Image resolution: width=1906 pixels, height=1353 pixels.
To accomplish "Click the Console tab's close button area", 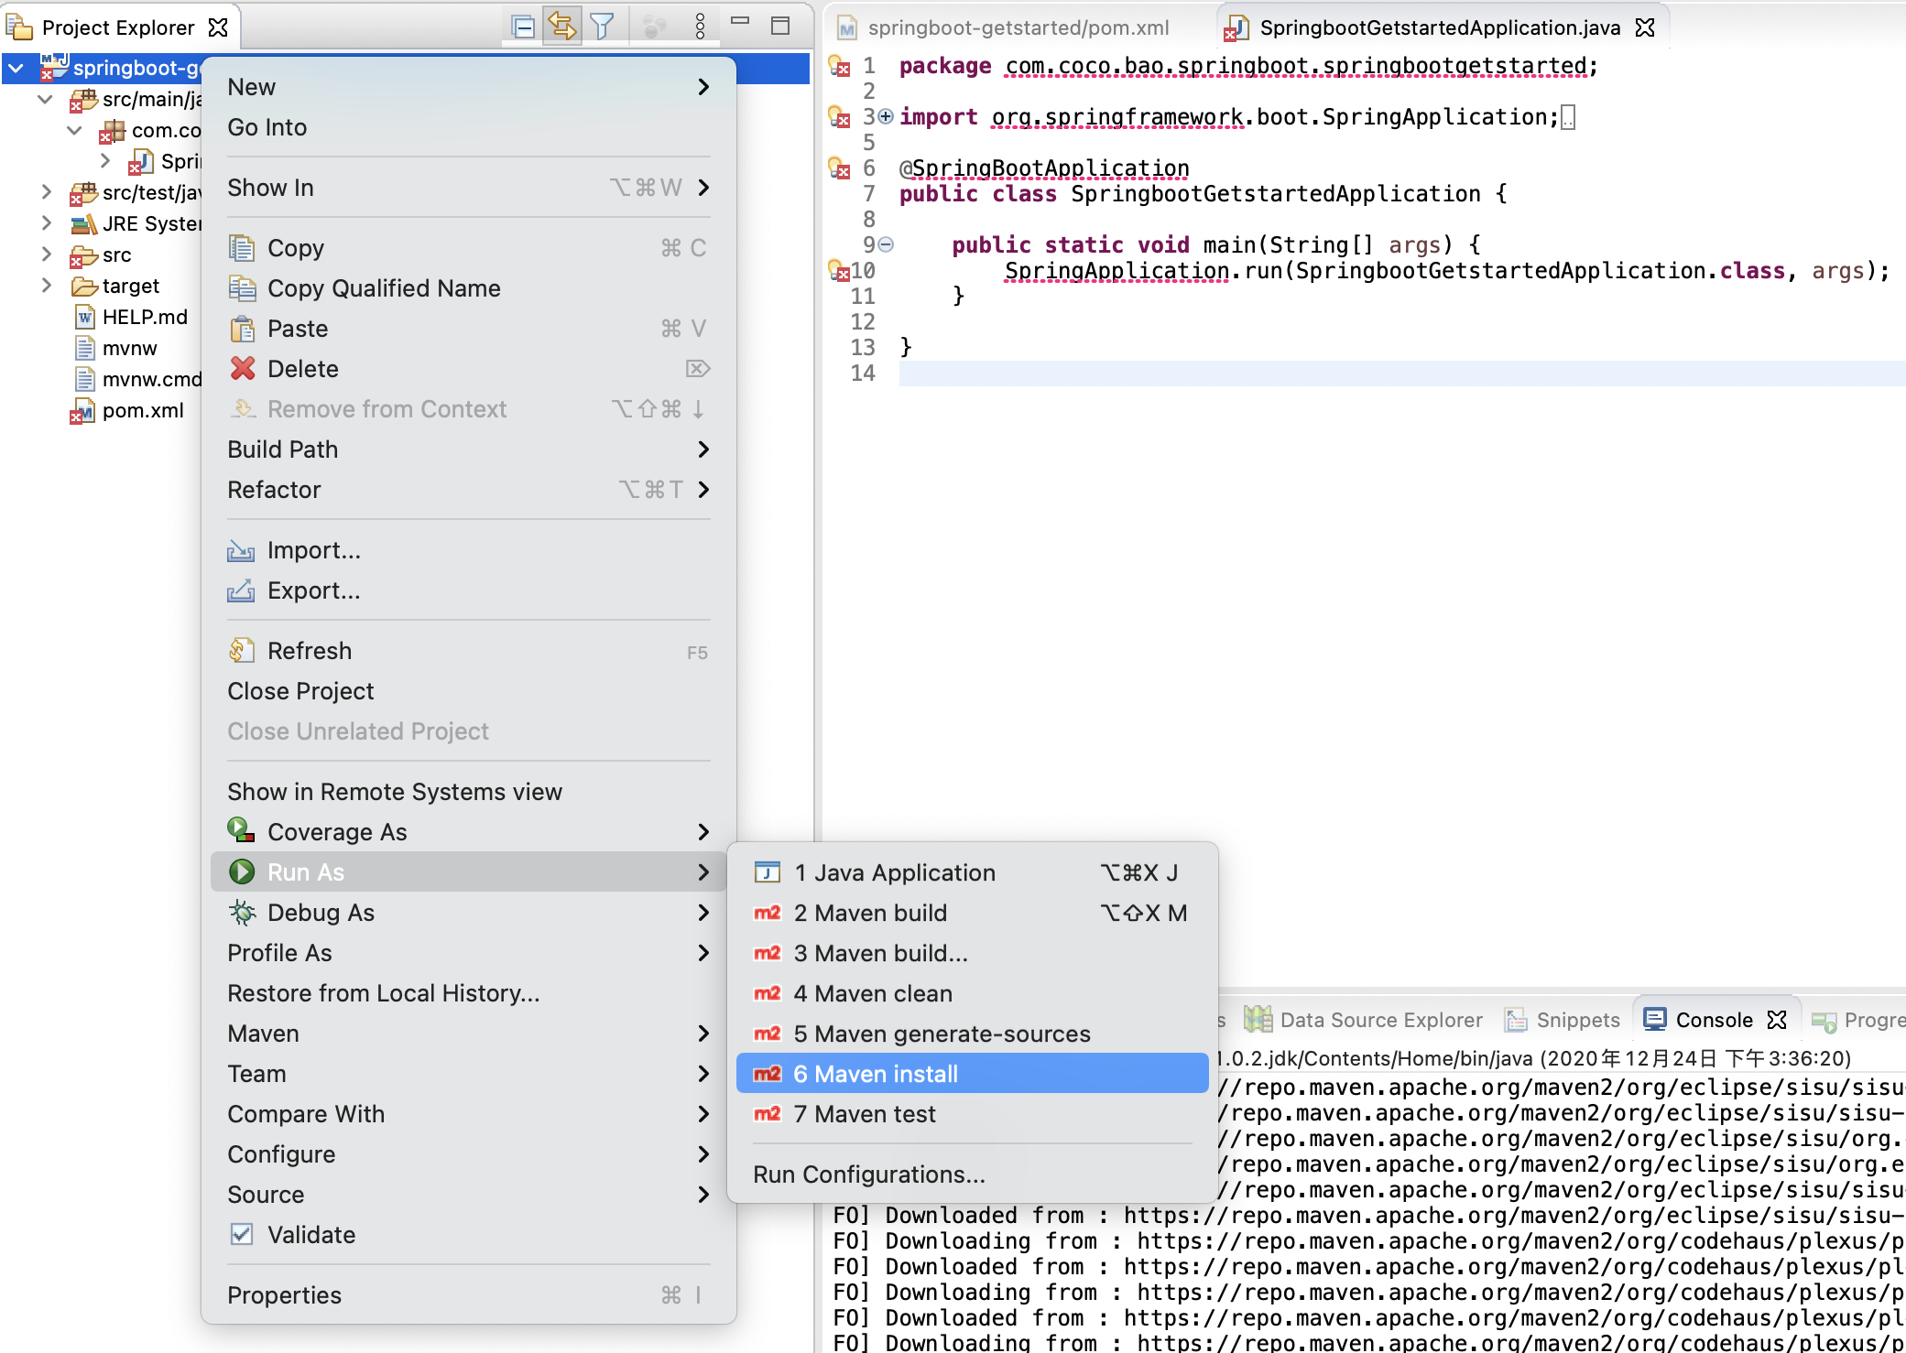I will (1777, 1019).
